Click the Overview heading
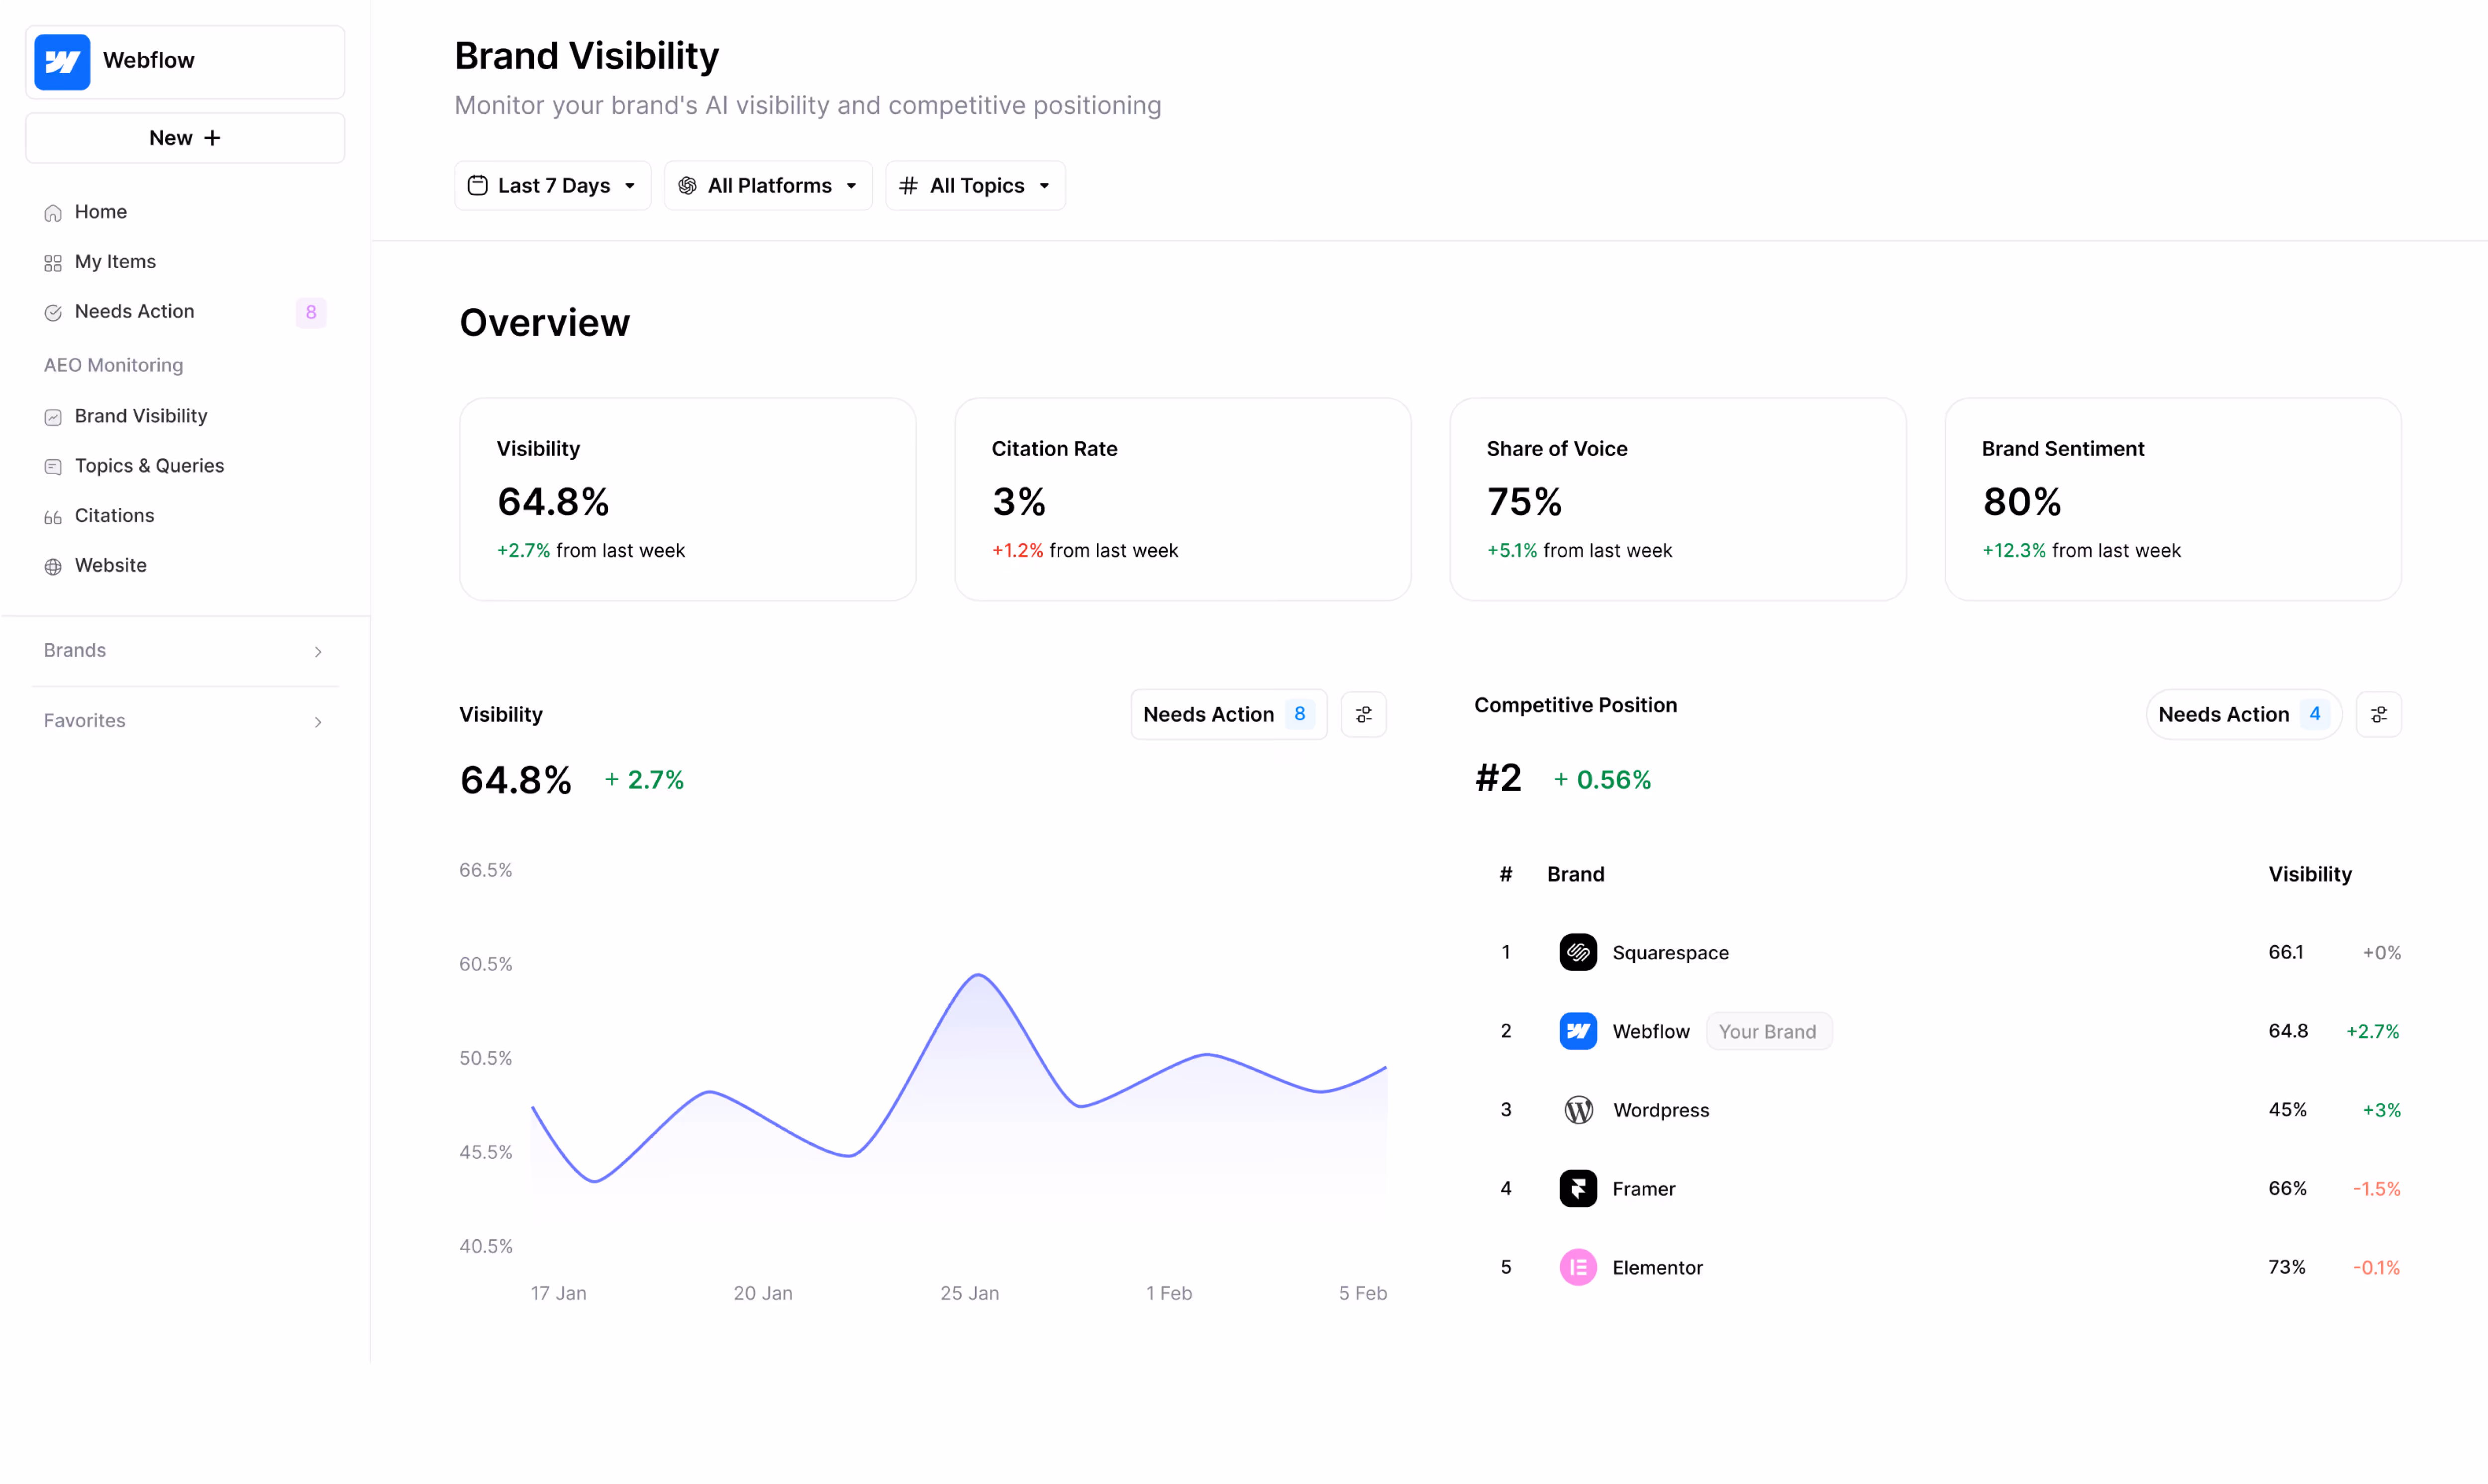 (x=545, y=323)
